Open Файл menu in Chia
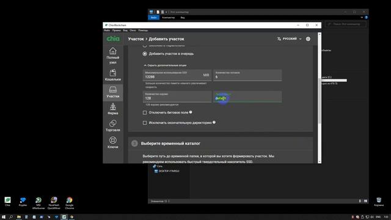 click(107, 31)
